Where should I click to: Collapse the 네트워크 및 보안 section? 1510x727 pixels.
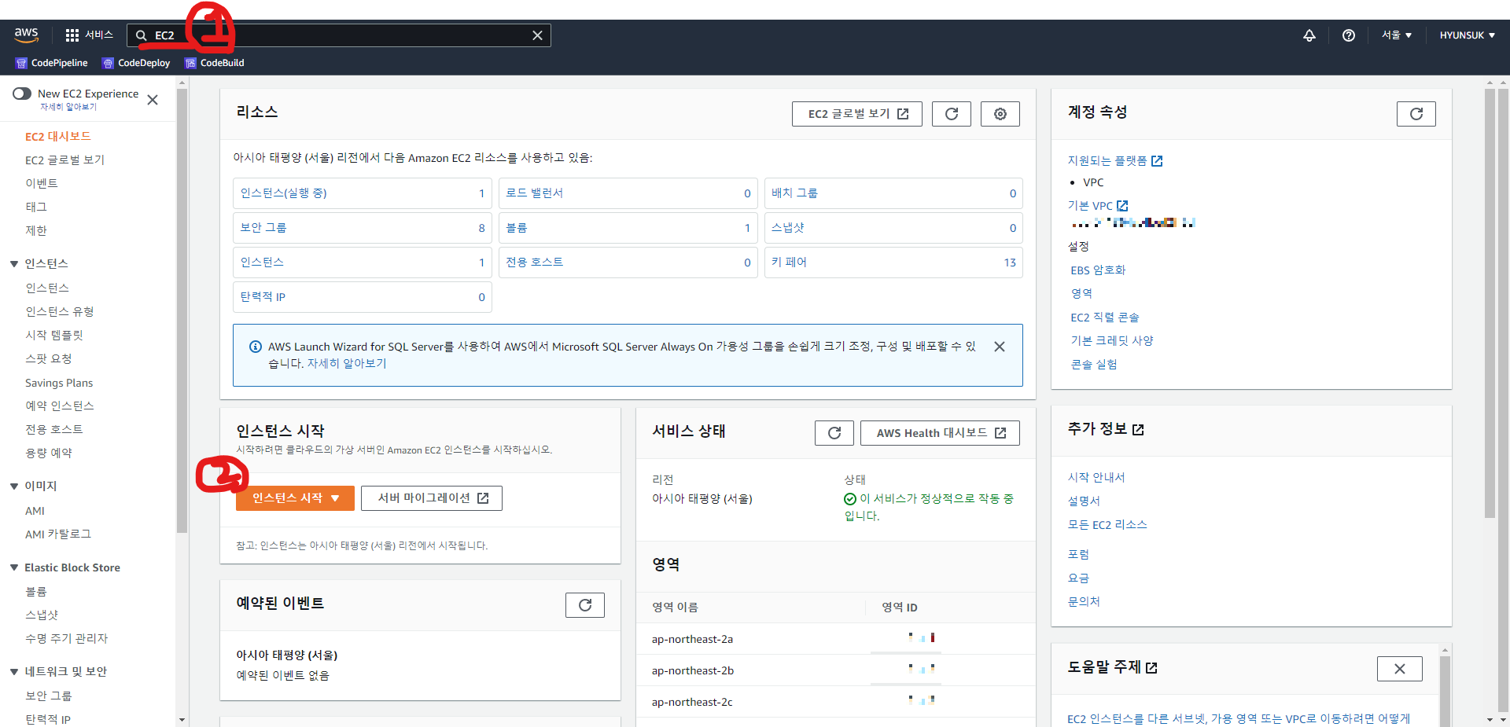[x=14, y=672]
